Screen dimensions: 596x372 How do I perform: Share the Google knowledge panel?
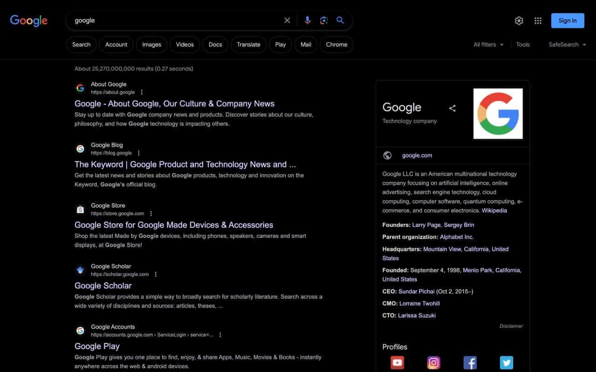click(452, 108)
